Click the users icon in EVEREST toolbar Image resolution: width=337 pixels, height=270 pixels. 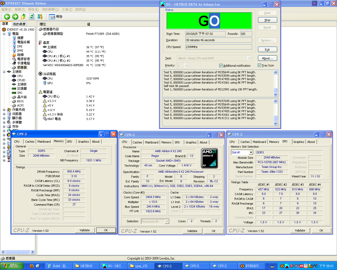(x=40, y=17)
